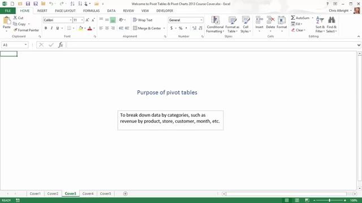Adjust the zoom slider handle
This screenshot has height=203, width=362.
pos(329,201)
